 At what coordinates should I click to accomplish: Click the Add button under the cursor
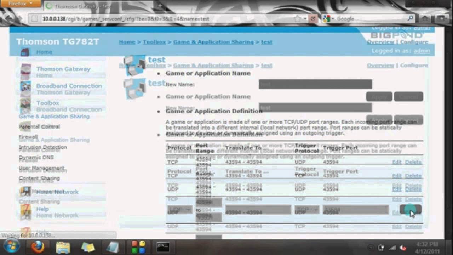click(411, 210)
